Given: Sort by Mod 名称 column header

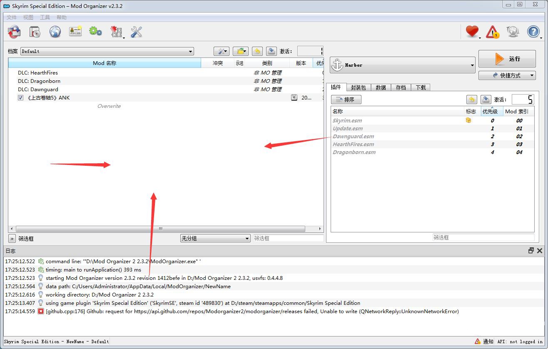Looking at the screenshot, I should [105, 63].
